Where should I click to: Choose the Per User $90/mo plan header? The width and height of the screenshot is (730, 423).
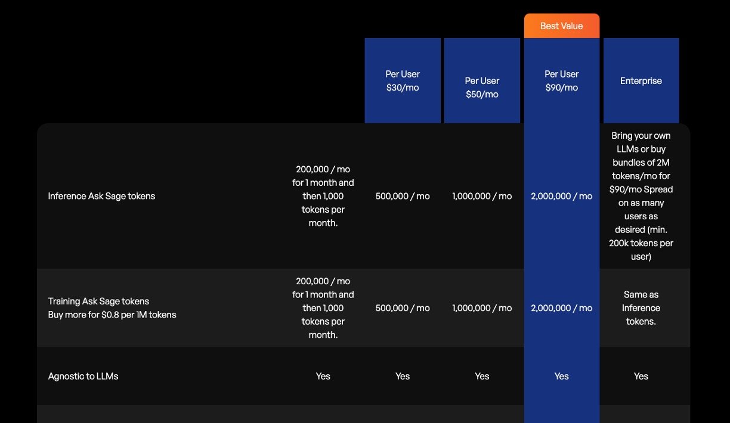coord(561,81)
